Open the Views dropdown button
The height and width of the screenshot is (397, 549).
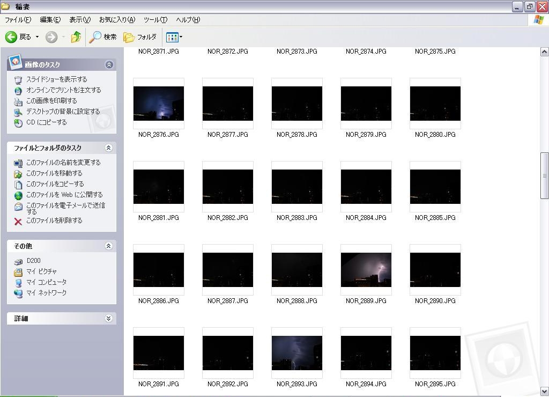[x=174, y=37]
